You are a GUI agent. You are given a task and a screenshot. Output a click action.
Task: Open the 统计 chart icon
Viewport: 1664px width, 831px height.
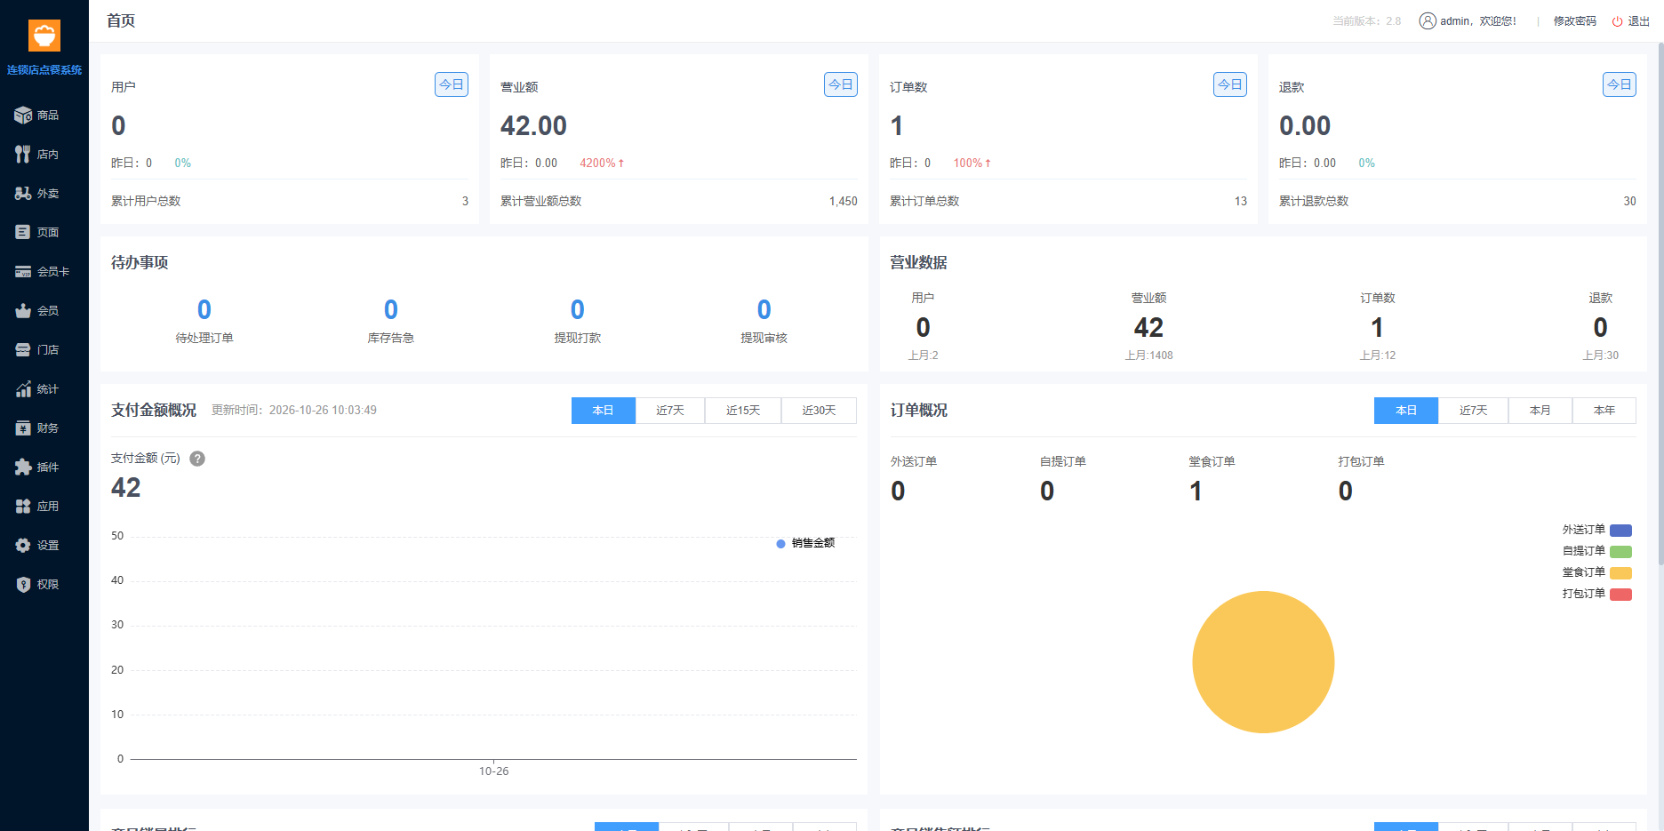click(x=23, y=389)
